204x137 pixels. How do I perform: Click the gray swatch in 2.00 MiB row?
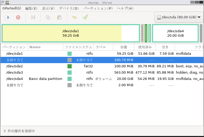click(70, 85)
